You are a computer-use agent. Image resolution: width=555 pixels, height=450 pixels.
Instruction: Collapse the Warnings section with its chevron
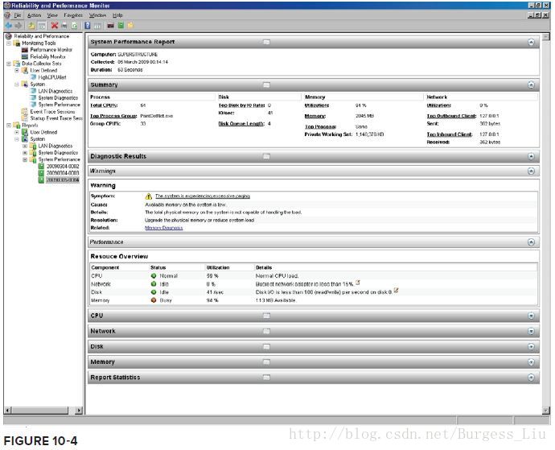click(531, 171)
